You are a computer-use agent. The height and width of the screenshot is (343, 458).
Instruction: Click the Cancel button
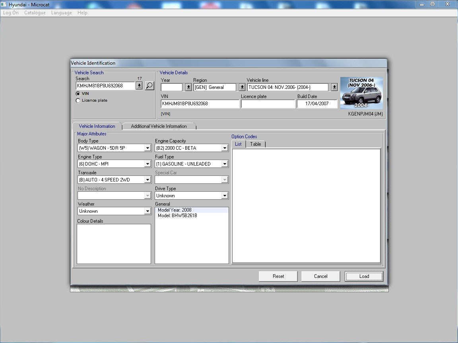pyautogui.click(x=320, y=276)
